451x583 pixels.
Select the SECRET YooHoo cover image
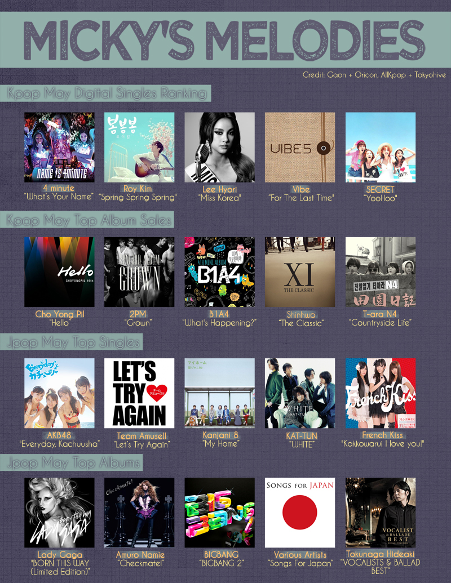click(x=380, y=147)
